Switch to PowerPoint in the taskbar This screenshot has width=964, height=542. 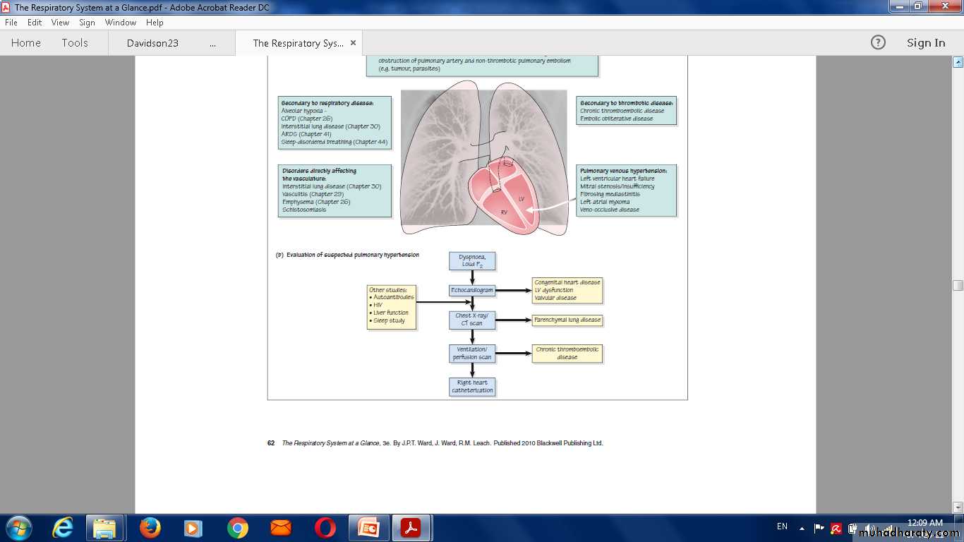[x=368, y=528]
